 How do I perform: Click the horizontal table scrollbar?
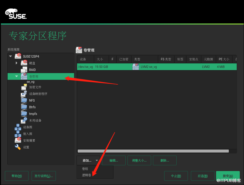[153, 151]
